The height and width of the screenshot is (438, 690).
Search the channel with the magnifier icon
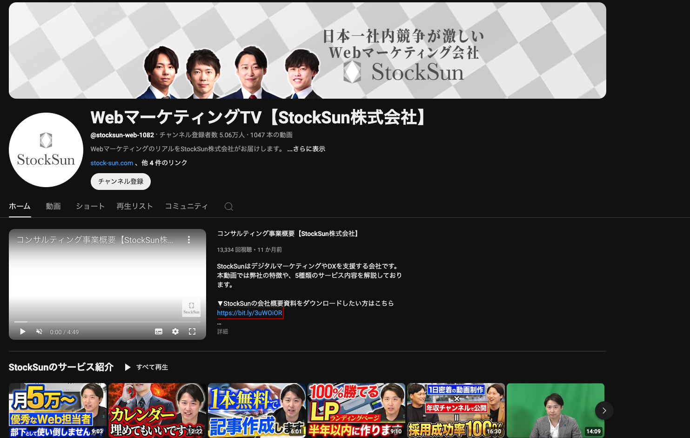tap(229, 206)
